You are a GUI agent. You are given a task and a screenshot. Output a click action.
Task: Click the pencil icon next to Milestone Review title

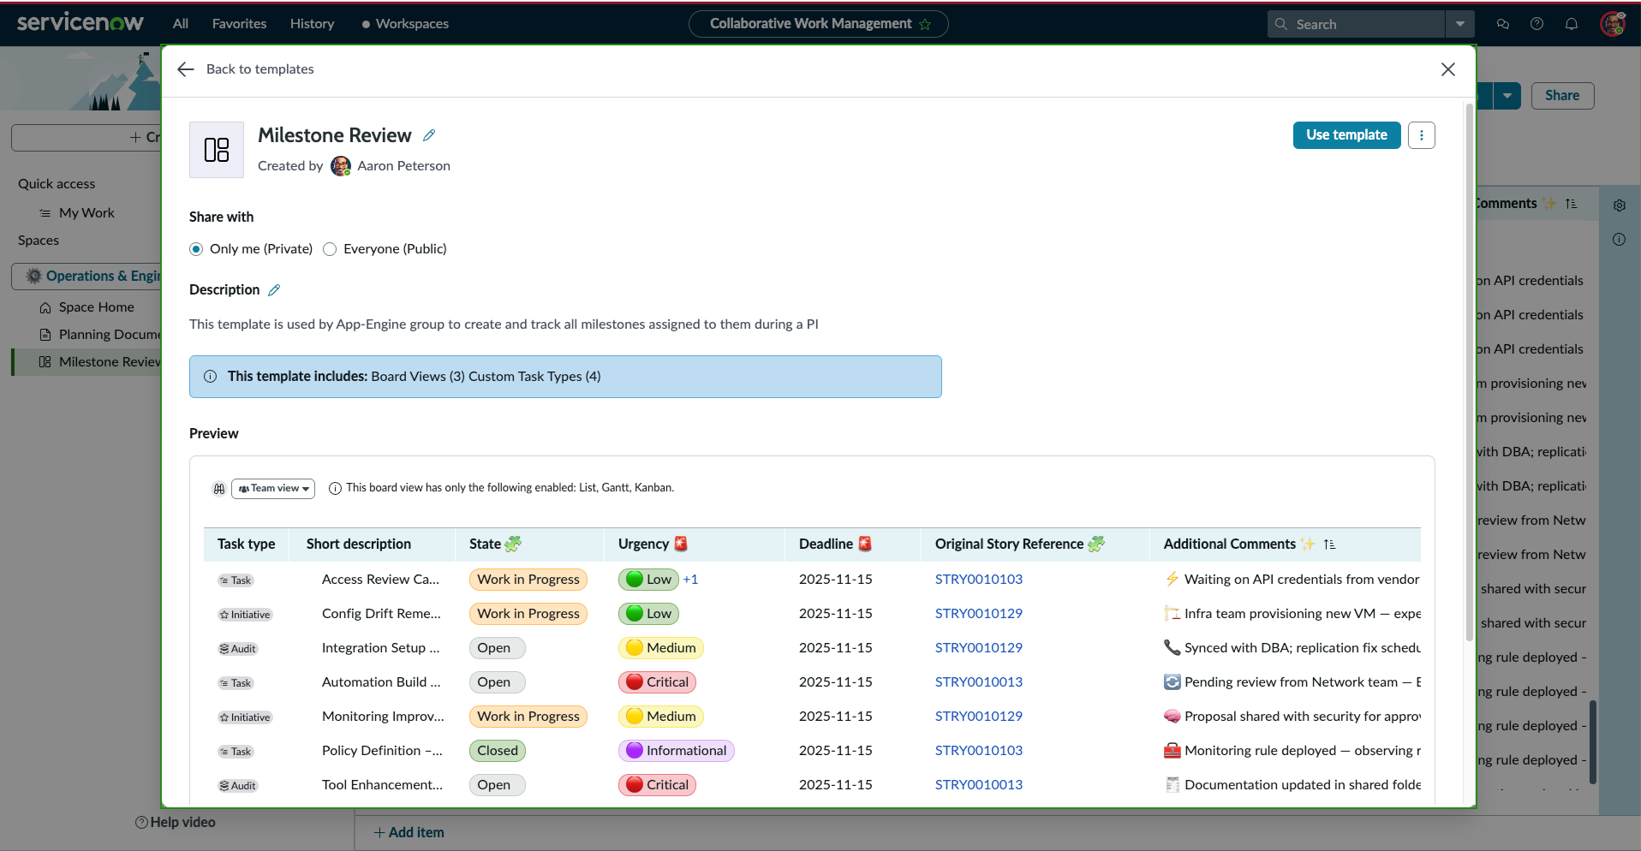[x=429, y=135]
